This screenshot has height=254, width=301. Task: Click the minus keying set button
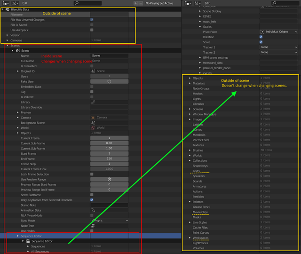point(141,3)
